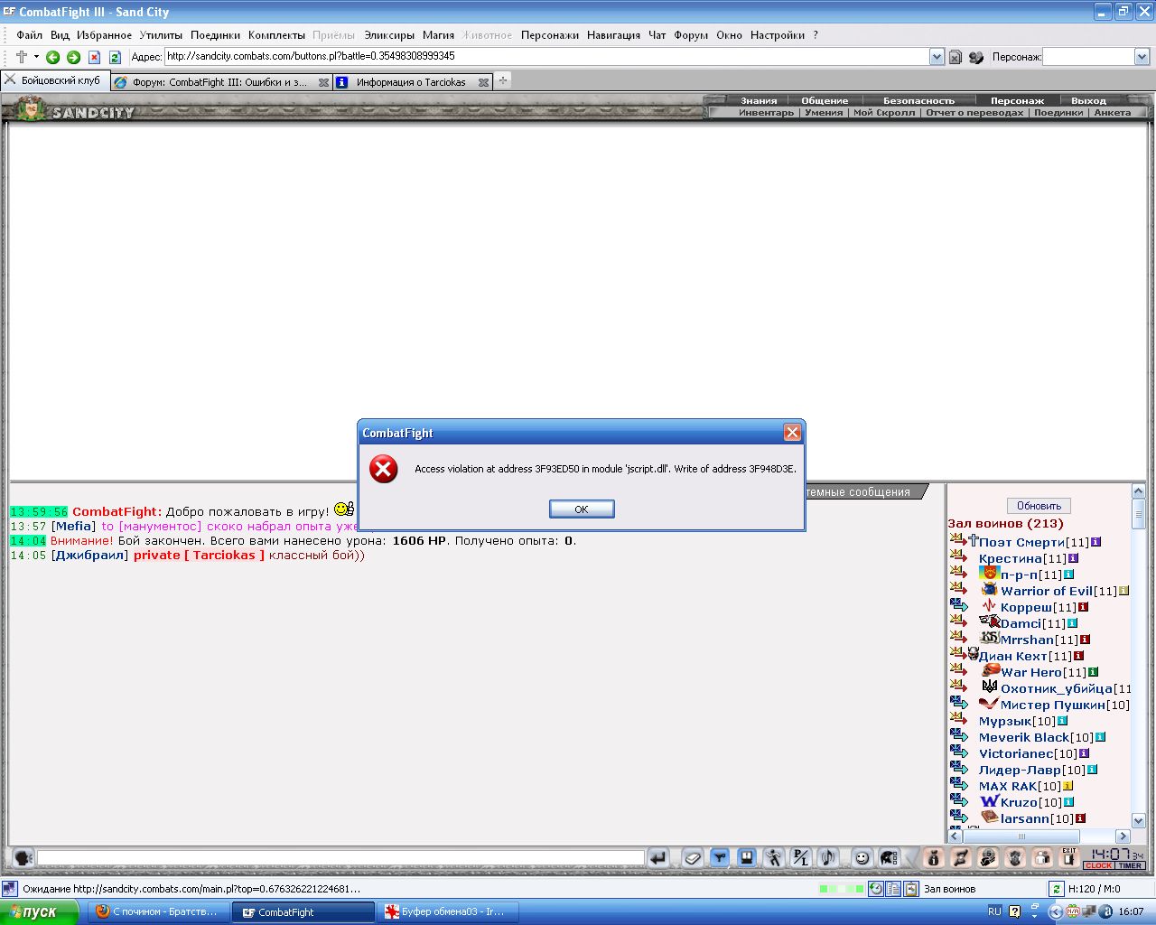Click the Обновить button in player list

click(x=1039, y=506)
